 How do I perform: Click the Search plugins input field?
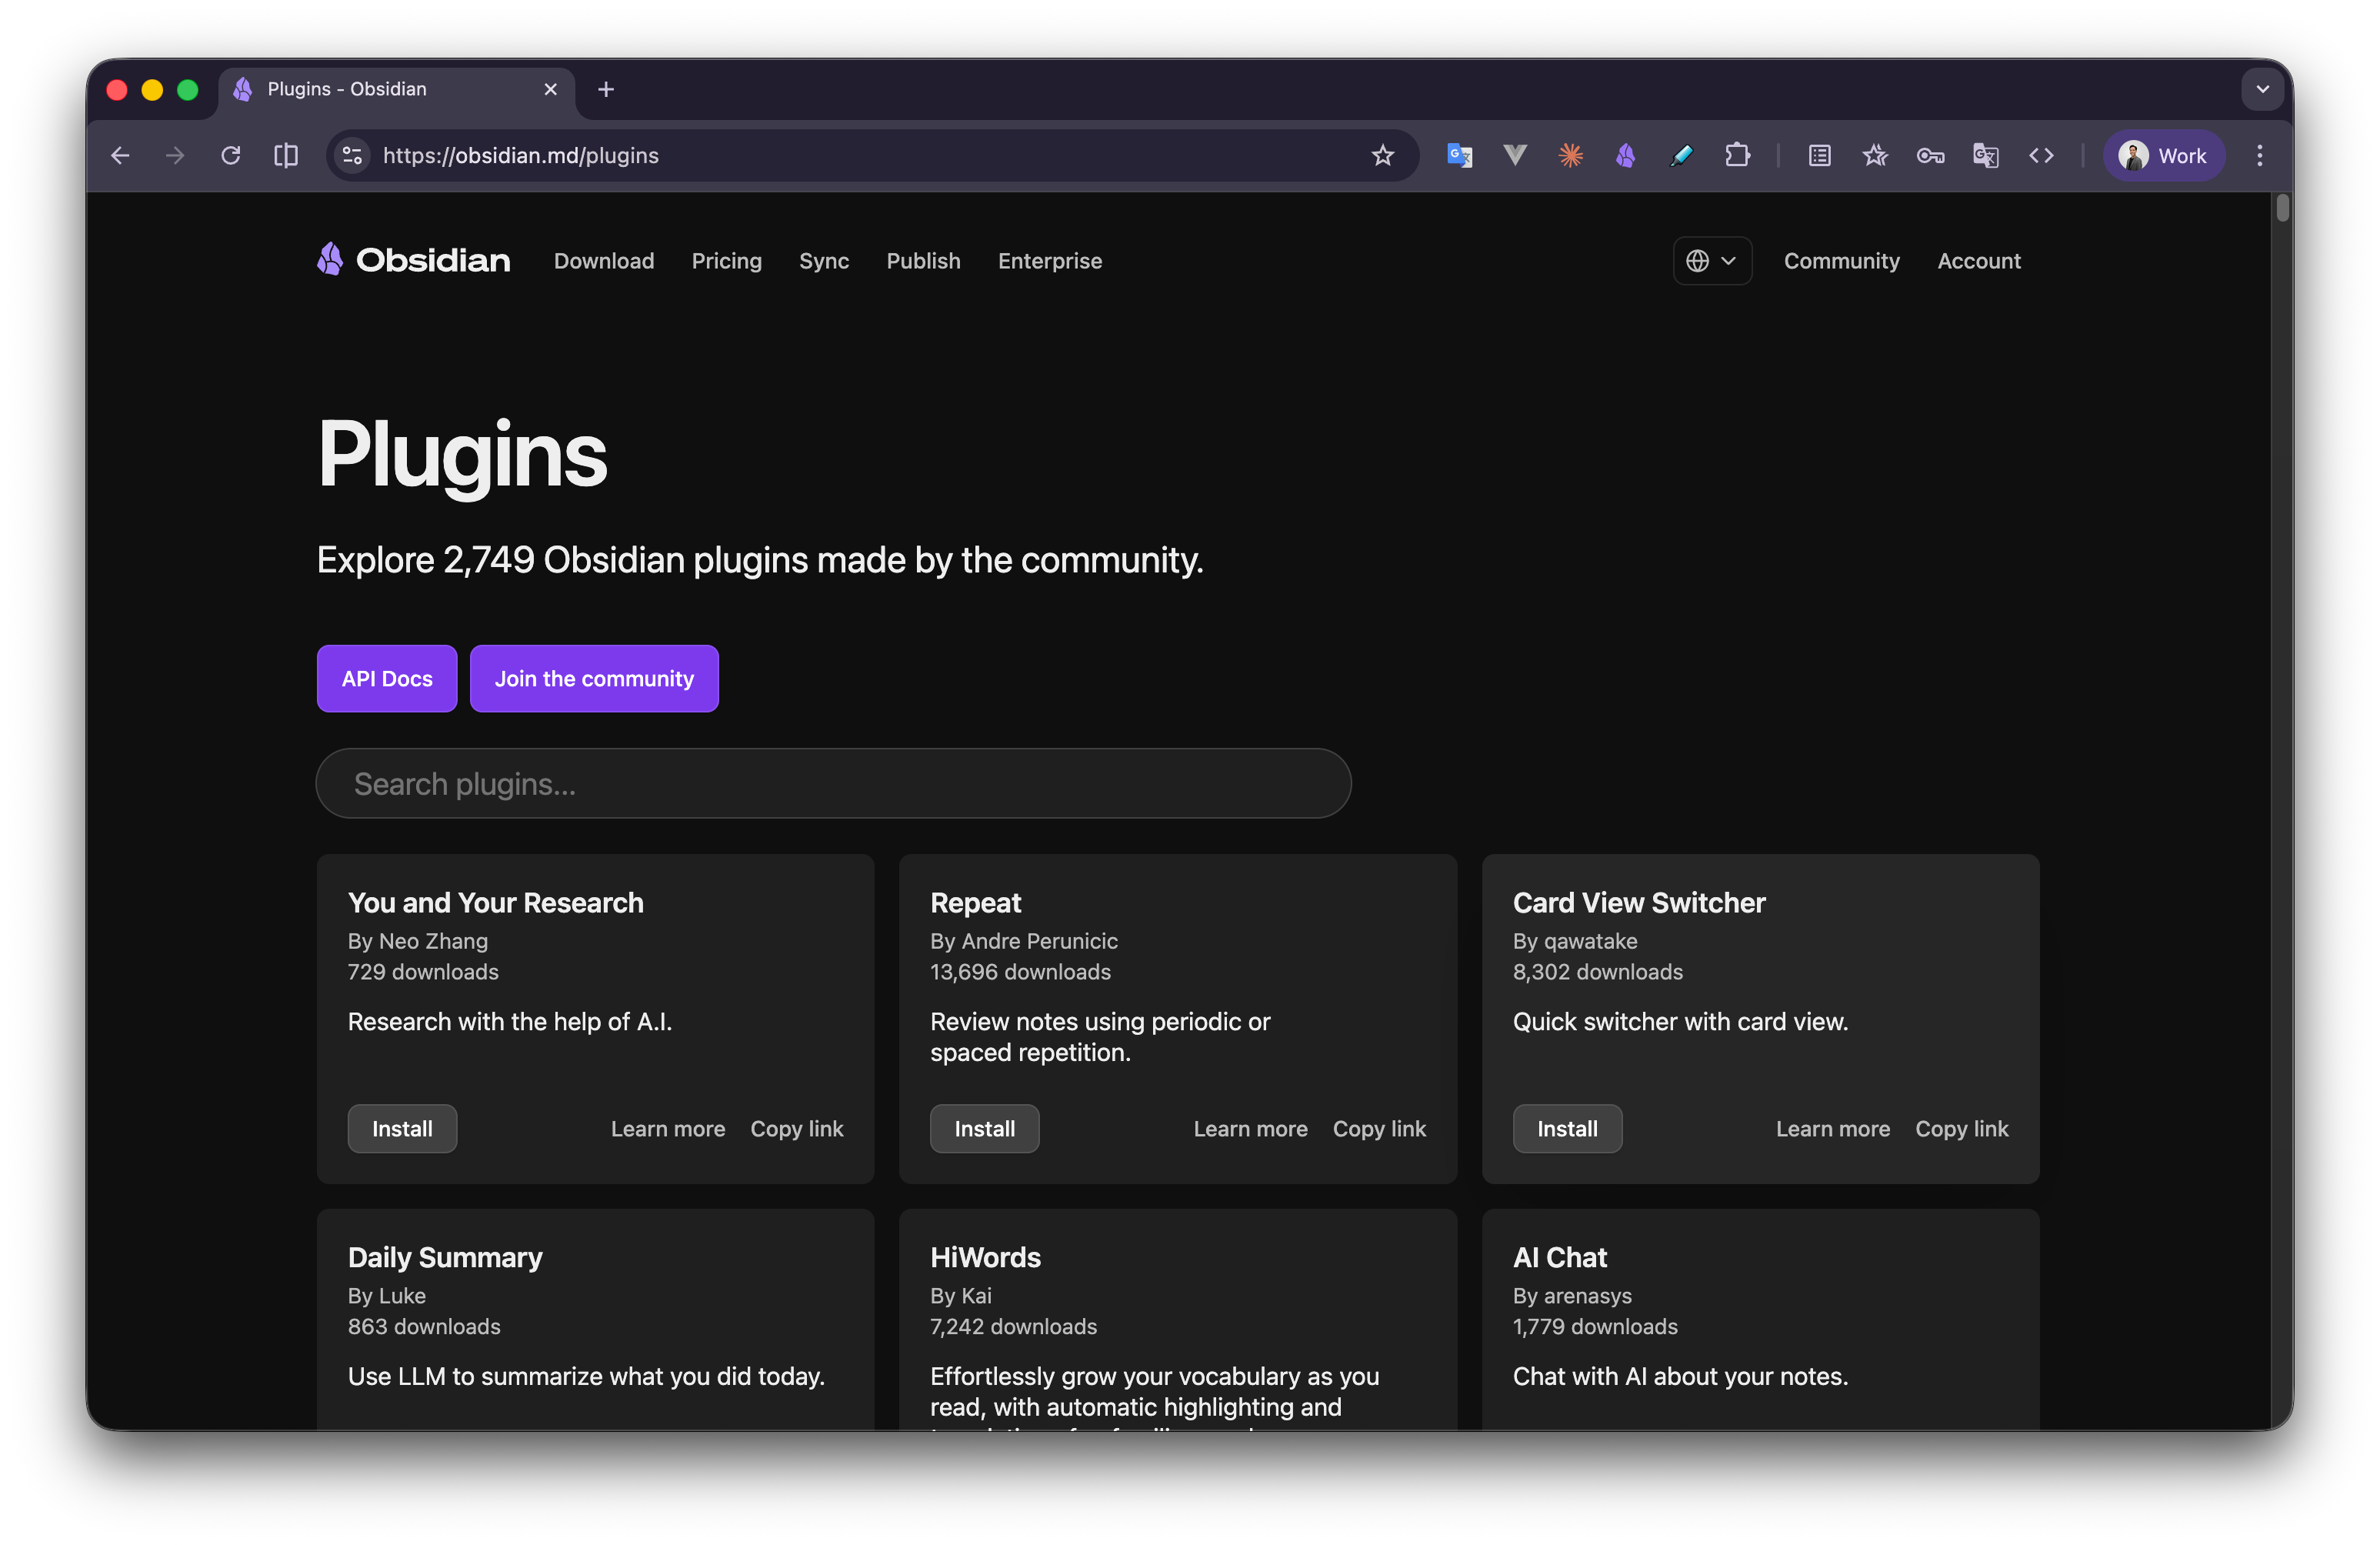833,784
